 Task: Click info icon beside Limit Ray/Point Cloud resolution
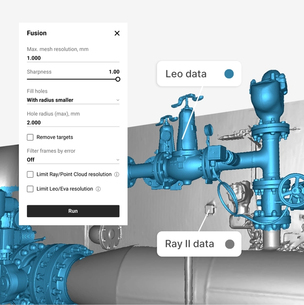(117, 174)
